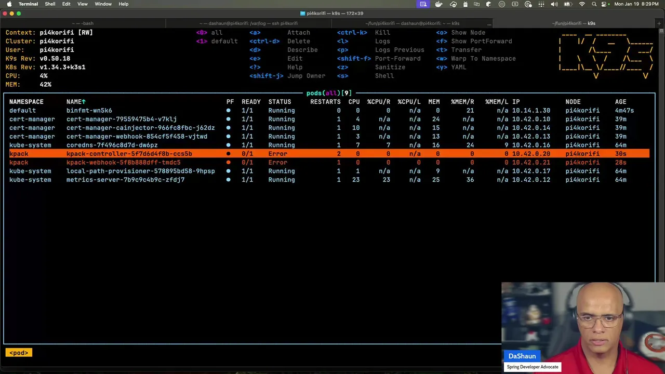Viewport: 665px width, 374px height.
Task: Click the NAME column sort arrow
Action: tap(84, 102)
